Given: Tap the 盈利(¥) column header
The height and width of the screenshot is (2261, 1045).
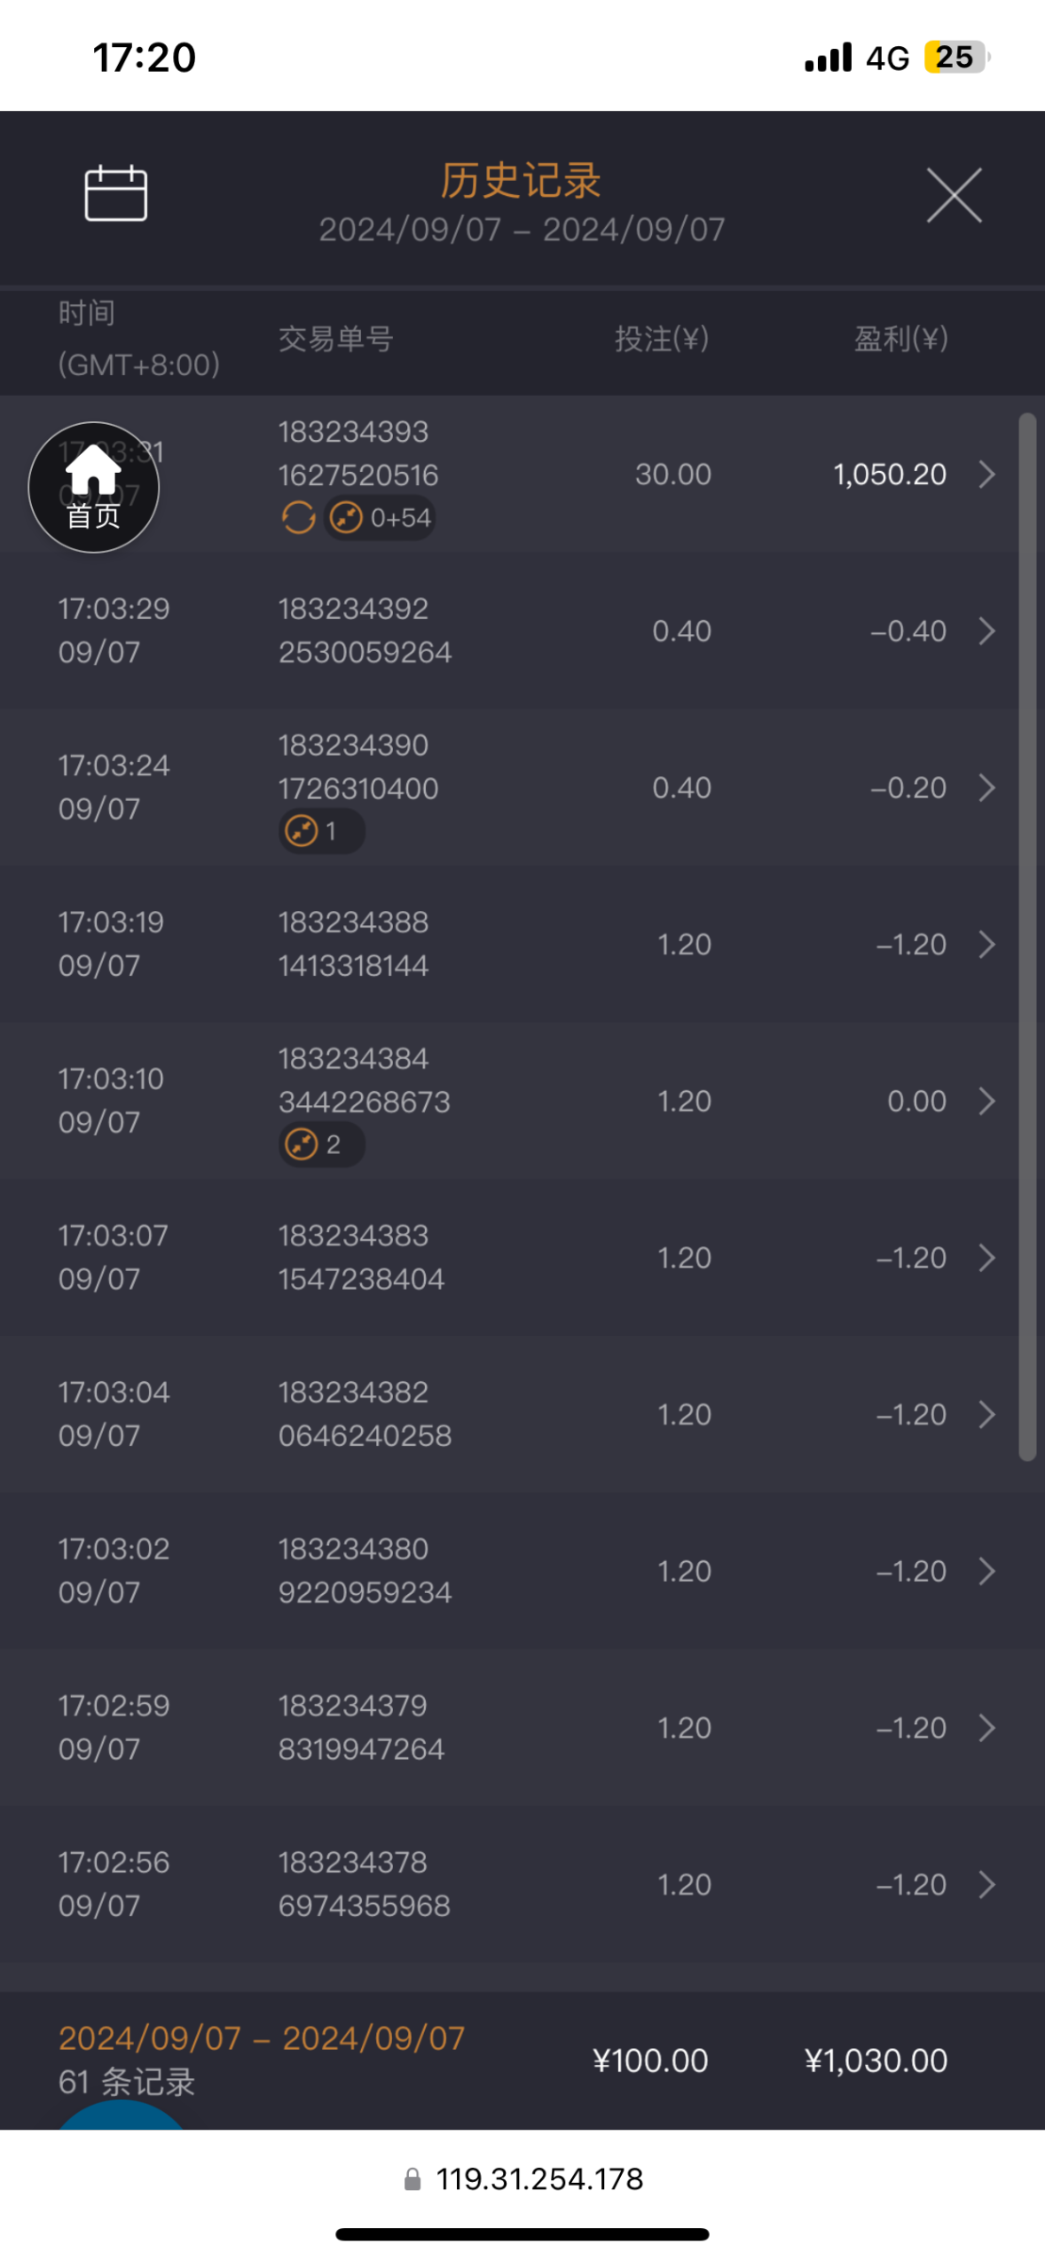Looking at the screenshot, I should [900, 338].
